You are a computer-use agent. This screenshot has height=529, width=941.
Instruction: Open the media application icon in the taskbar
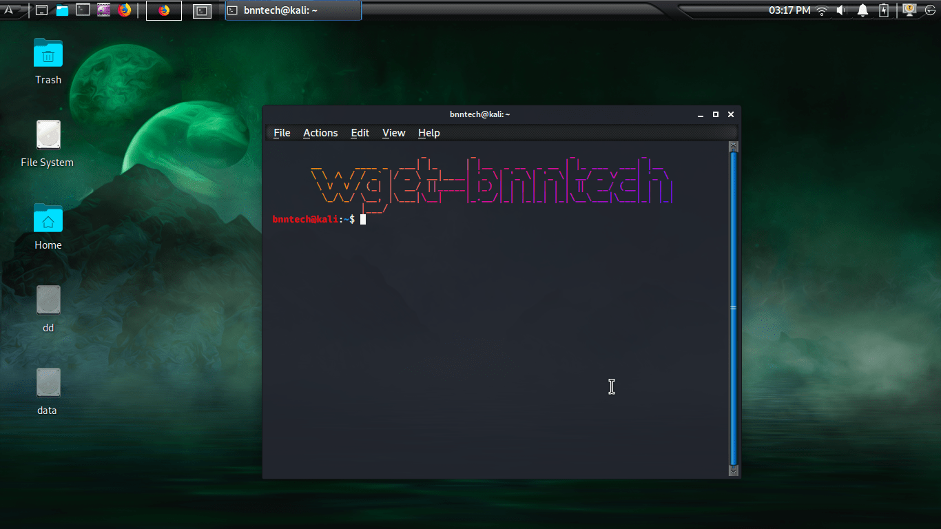point(103,10)
